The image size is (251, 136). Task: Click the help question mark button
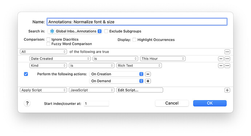(x=27, y=103)
